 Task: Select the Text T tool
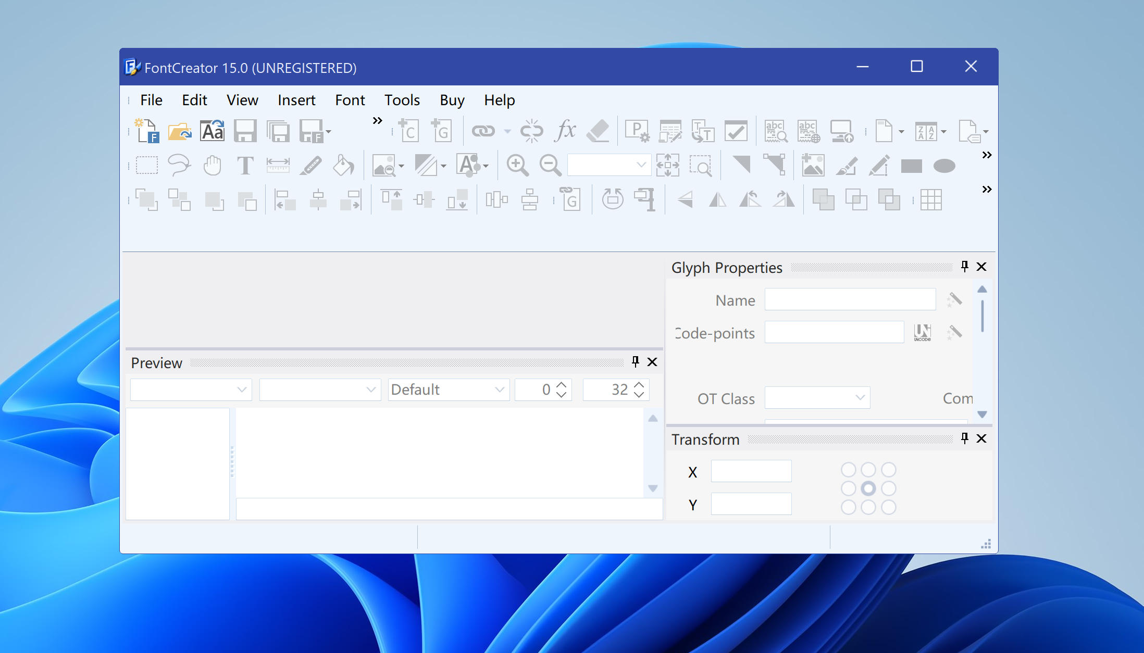[245, 166]
